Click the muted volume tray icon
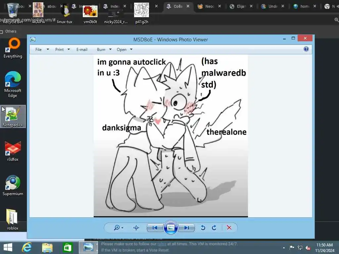This screenshot has height=254, width=339. click(308, 247)
